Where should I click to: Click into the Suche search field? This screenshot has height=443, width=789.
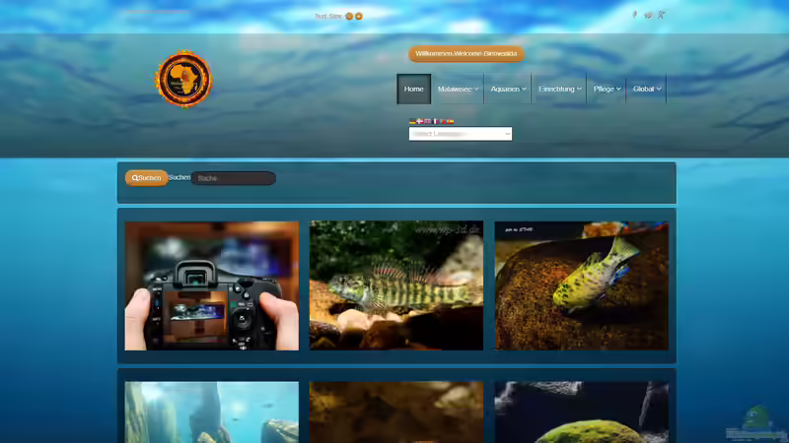coord(234,178)
